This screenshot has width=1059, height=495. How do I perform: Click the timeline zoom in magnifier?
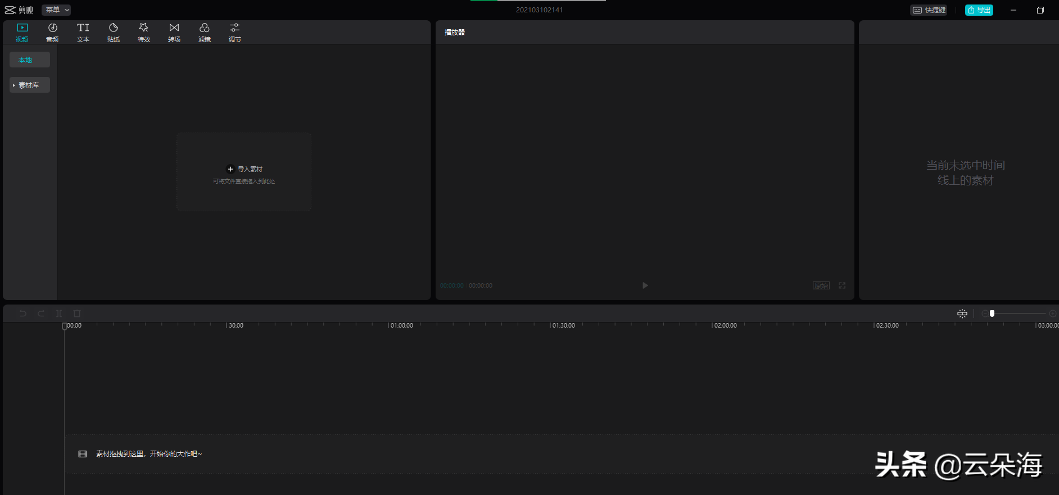click(1053, 314)
